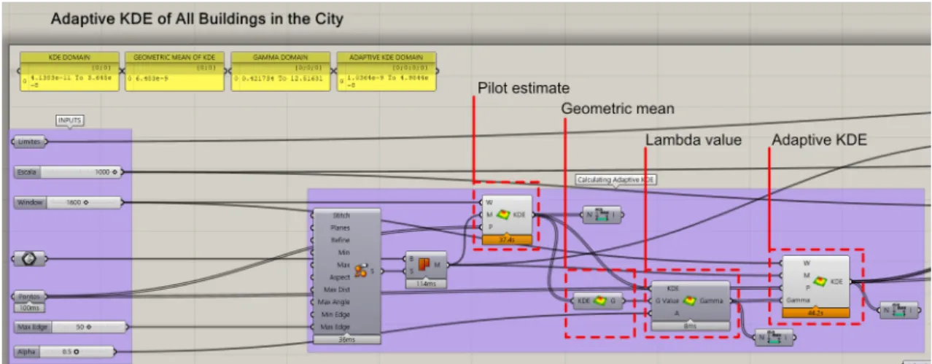The height and width of the screenshot is (364, 932).
Task: Click the Aspect input of mesh settings
Action: tap(341, 277)
